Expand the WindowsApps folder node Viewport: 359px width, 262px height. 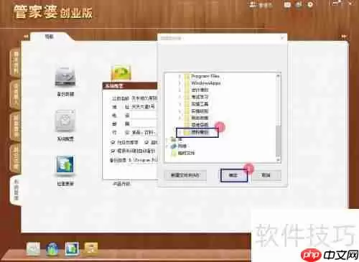pos(179,83)
